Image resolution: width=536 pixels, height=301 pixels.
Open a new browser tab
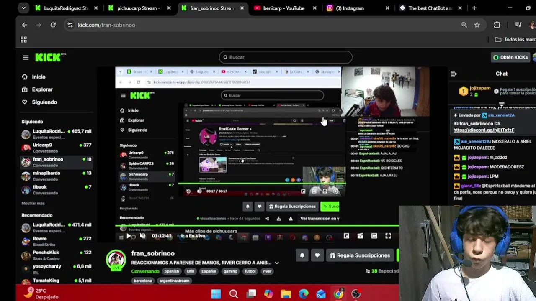[474, 8]
